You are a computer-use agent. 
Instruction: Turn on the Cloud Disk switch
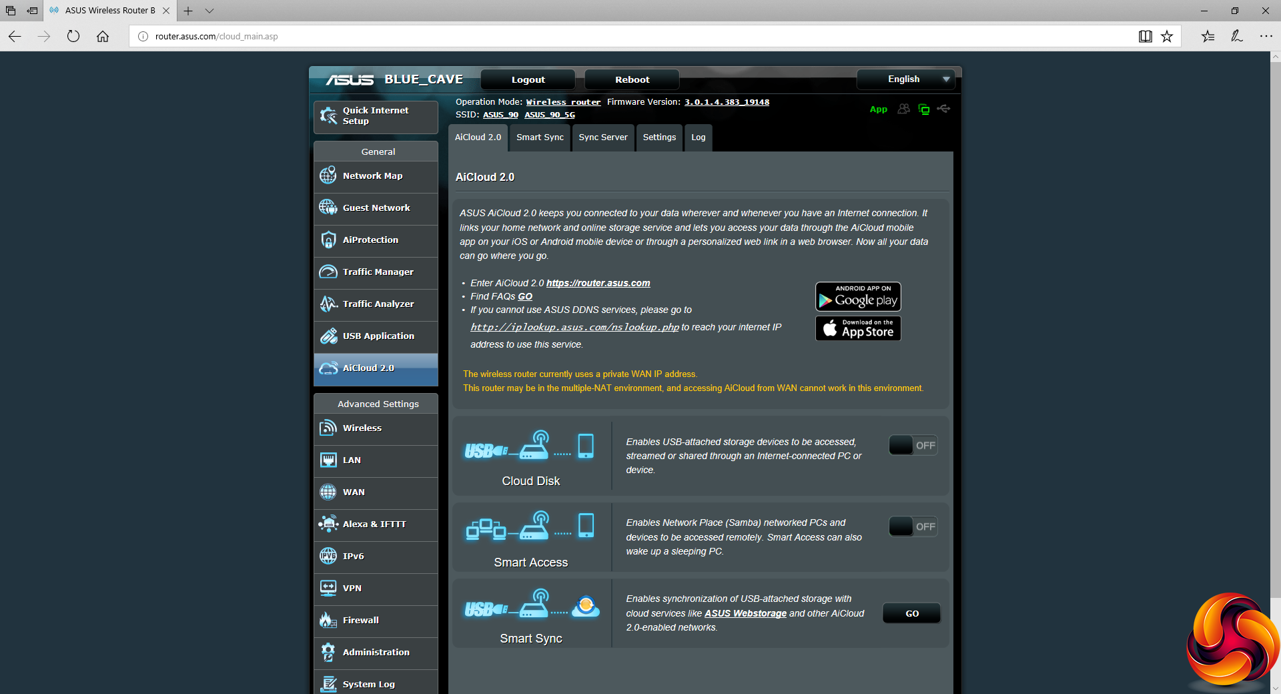coord(913,445)
